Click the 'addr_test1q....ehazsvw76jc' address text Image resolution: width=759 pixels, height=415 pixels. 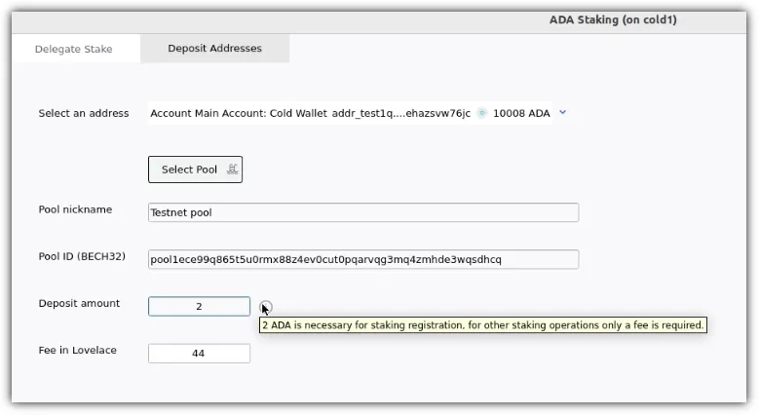point(400,113)
